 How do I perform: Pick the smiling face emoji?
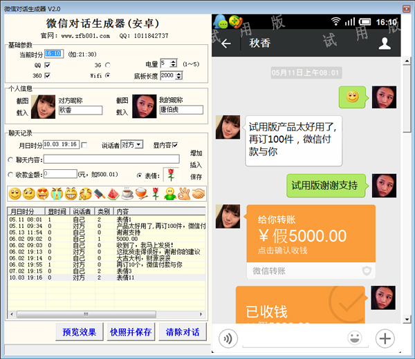[x=15, y=195]
